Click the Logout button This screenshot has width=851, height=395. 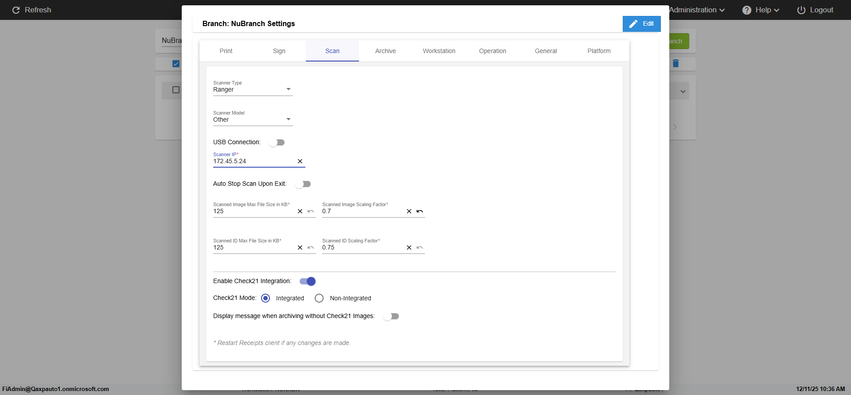815,10
